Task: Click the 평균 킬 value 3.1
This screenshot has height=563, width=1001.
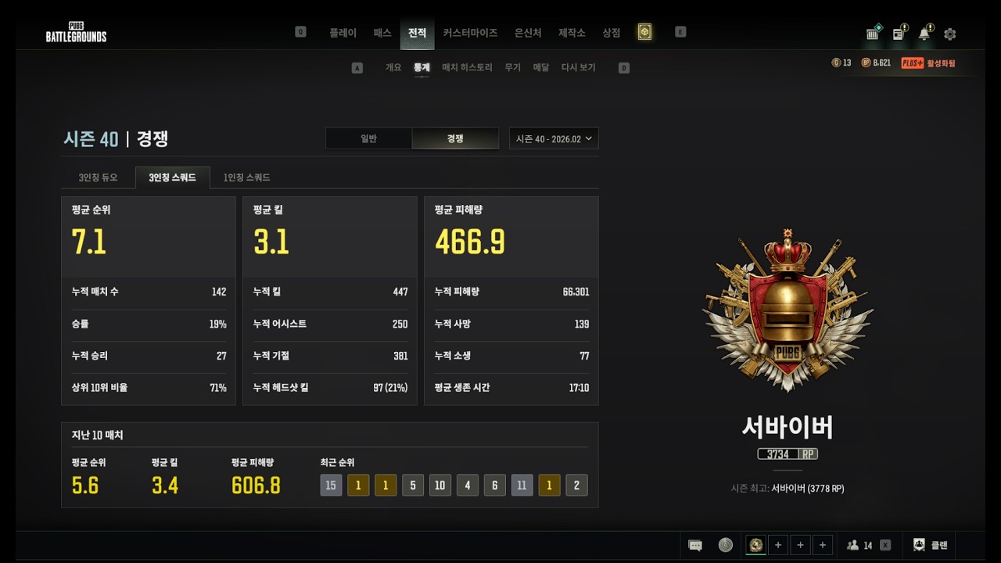Action: 271,242
